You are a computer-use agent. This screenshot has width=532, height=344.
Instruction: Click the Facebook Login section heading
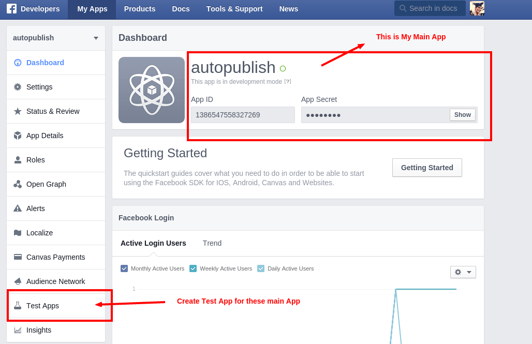click(x=146, y=218)
